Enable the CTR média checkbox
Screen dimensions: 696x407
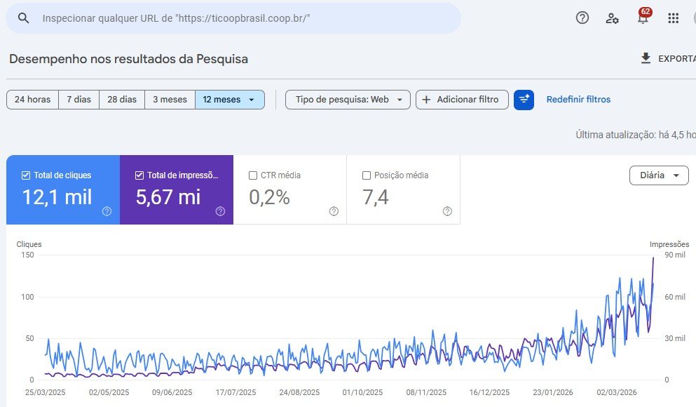tap(253, 175)
